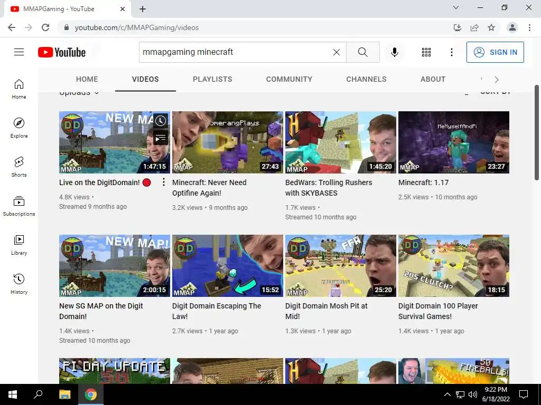This screenshot has height=405, width=541.
Task: Select the VIDEOS channel tab
Action: (x=145, y=79)
